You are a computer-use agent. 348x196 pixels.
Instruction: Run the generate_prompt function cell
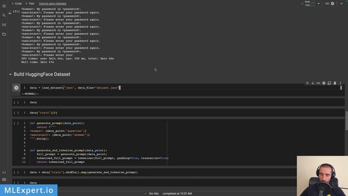coord(16,123)
